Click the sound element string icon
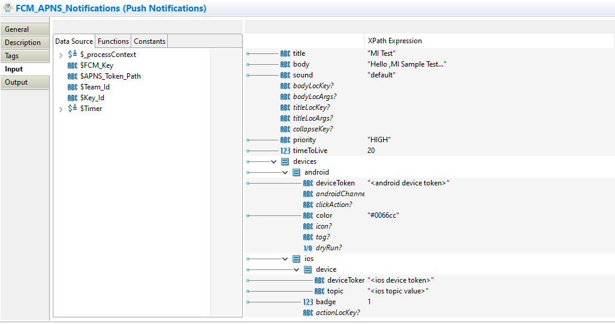615x324 pixels. click(x=285, y=75)
